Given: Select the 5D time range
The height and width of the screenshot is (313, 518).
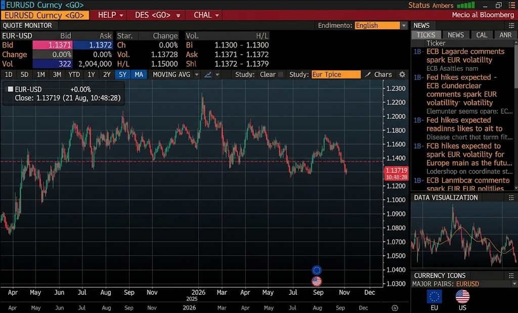Looking at the screenshot, I should pos(24,75).
